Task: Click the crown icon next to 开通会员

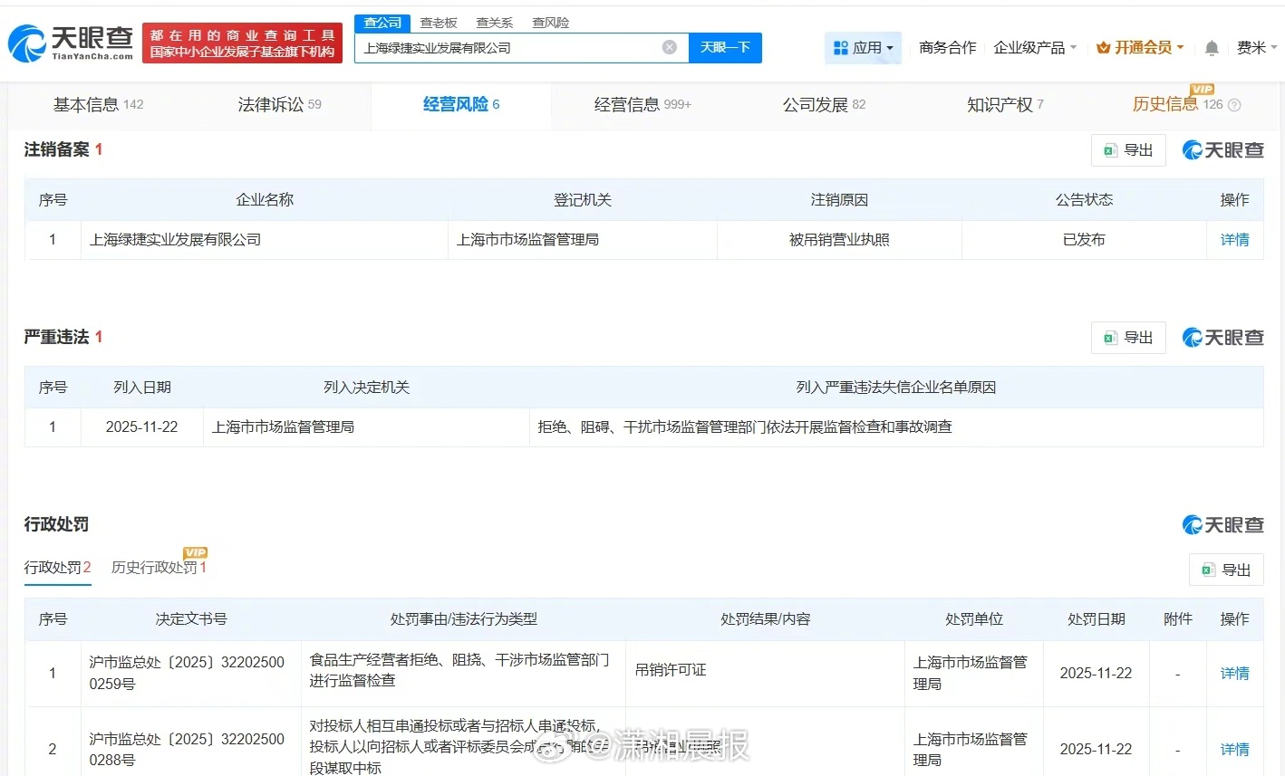Action: tap(1105, 47)
